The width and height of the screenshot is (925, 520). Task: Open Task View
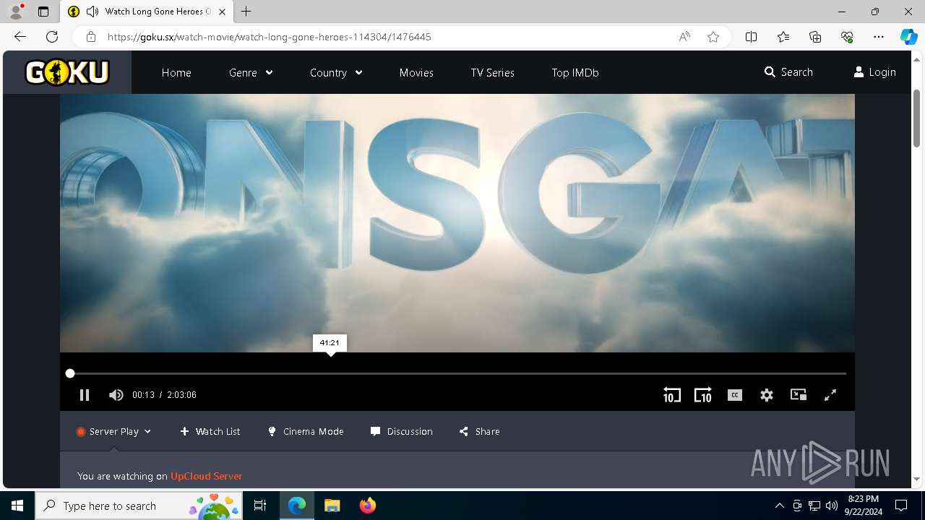260,506
